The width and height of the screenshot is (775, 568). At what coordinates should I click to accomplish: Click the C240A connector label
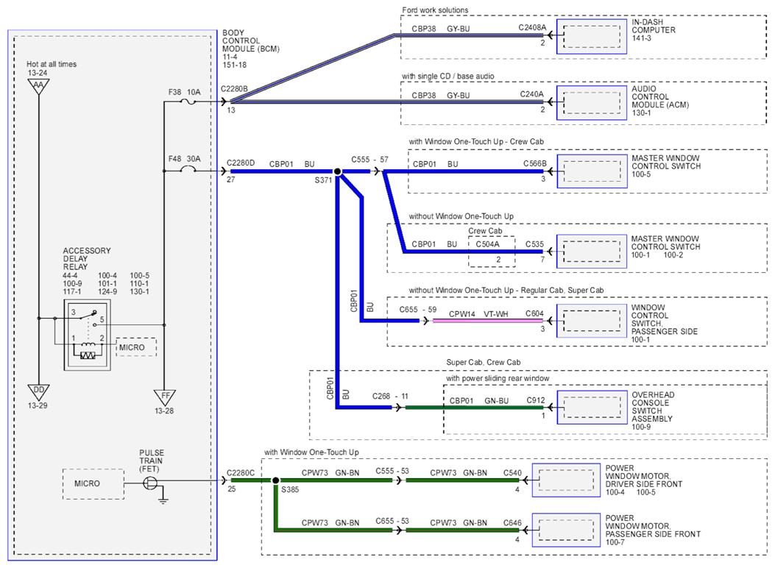point(532,94)
